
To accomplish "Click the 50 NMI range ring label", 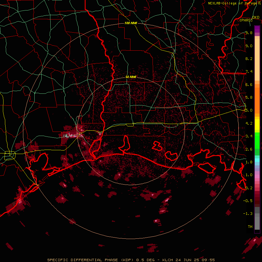I will (x=131, y=77).
